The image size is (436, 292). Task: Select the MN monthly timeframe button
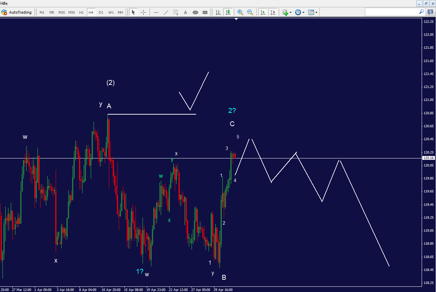click(120, 12)
